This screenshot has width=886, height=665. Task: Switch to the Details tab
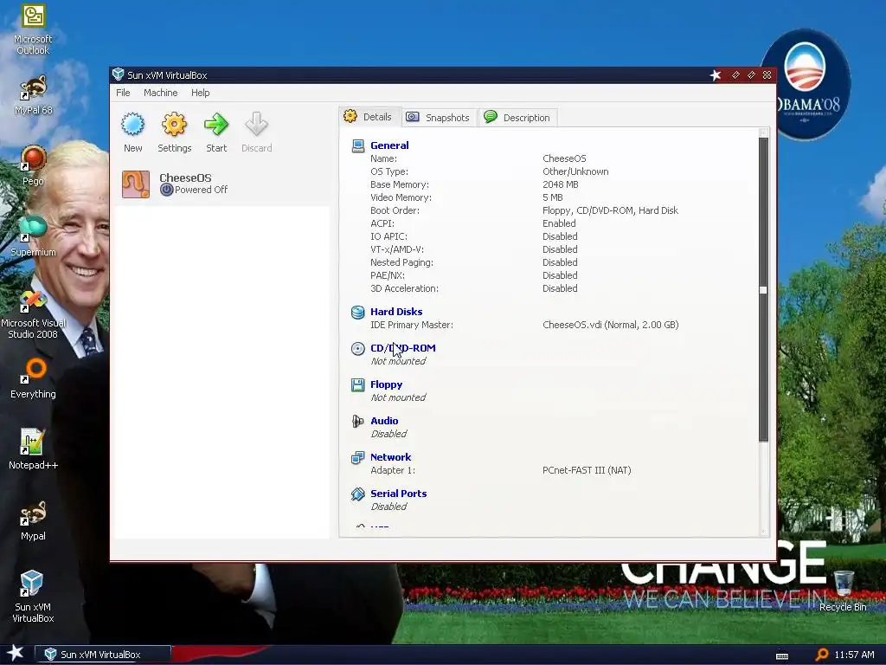point(369,117)
